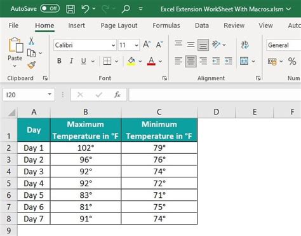Apply the yellow Fill Color bucket
301x236 pixels.
point(131,61)
